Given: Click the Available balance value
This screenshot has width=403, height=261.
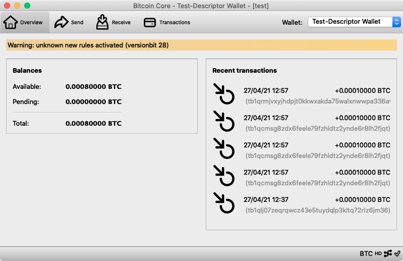Looking at the screenshot, I should click(93, 87).
